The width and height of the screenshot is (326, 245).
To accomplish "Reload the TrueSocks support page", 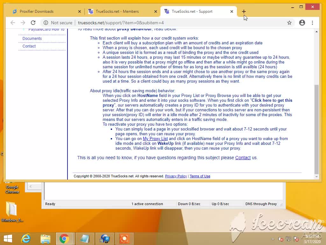I will coord(33,23).
